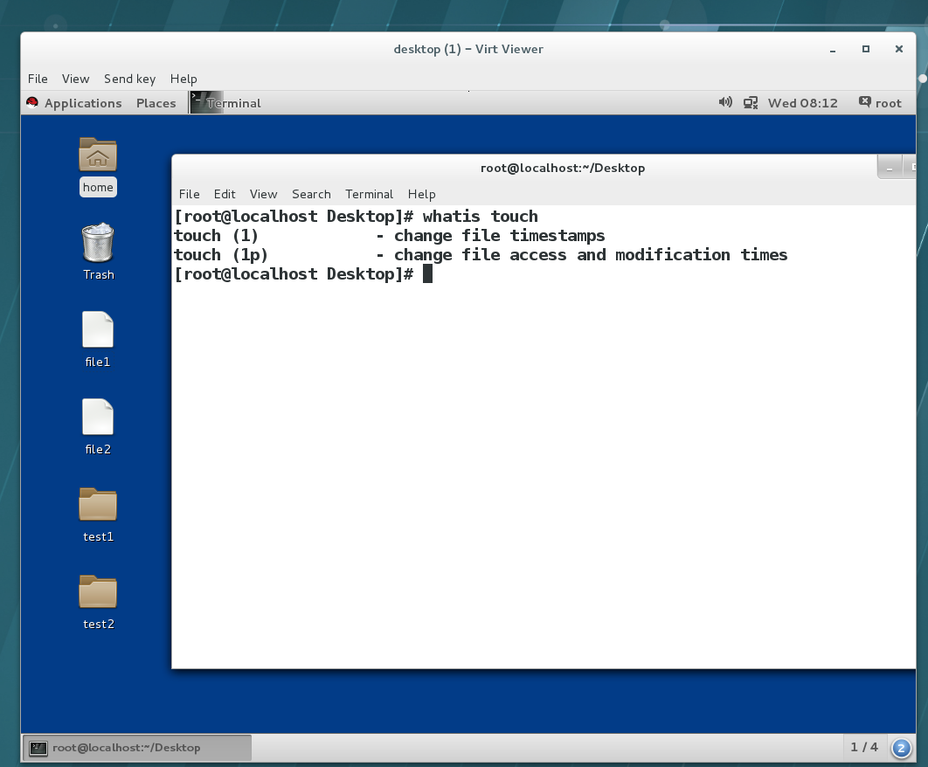
Task: Select the test2 folder icon
Action: (x=98, y=591)
